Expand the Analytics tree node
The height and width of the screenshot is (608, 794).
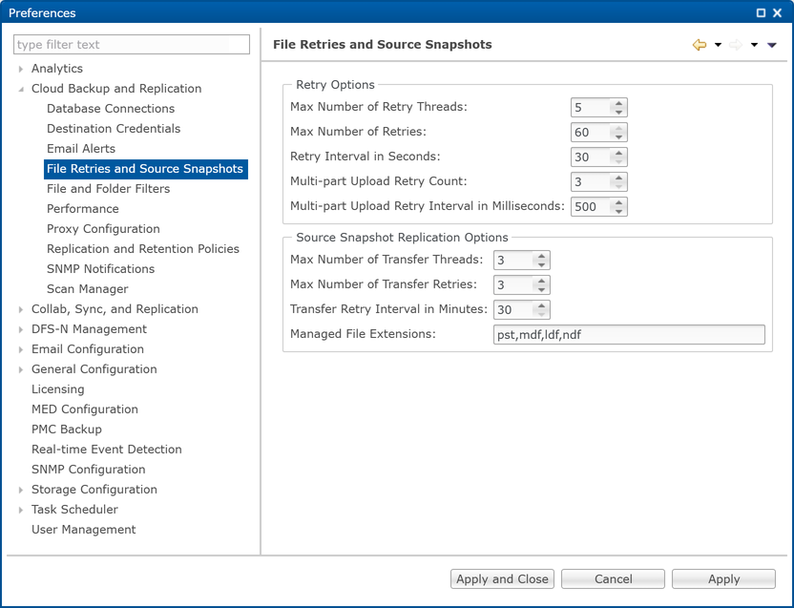pos(21,69)
